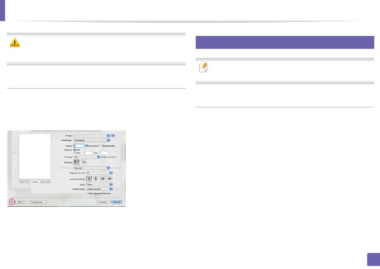This screenshot has width=380, height=269.
Task: Open the Instellingen Standaard dropdown
Action: pyautogui.click(x=92, y=140)
